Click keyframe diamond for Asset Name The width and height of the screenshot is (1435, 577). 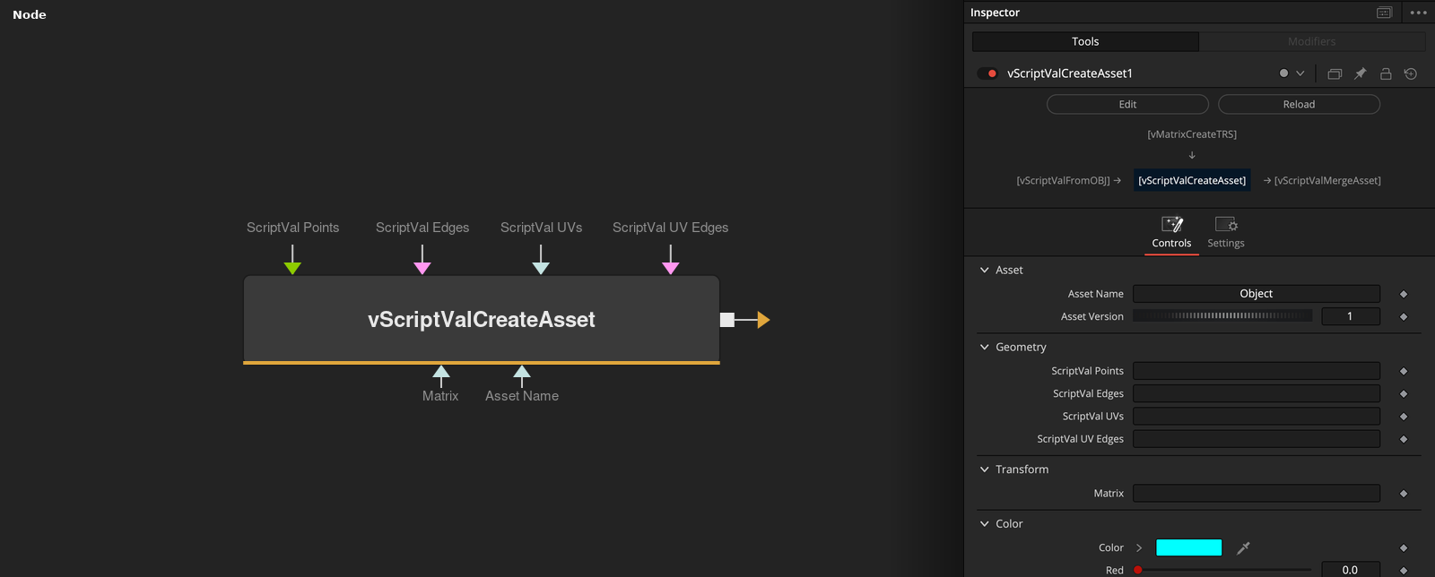click(x=1404, y=294)
